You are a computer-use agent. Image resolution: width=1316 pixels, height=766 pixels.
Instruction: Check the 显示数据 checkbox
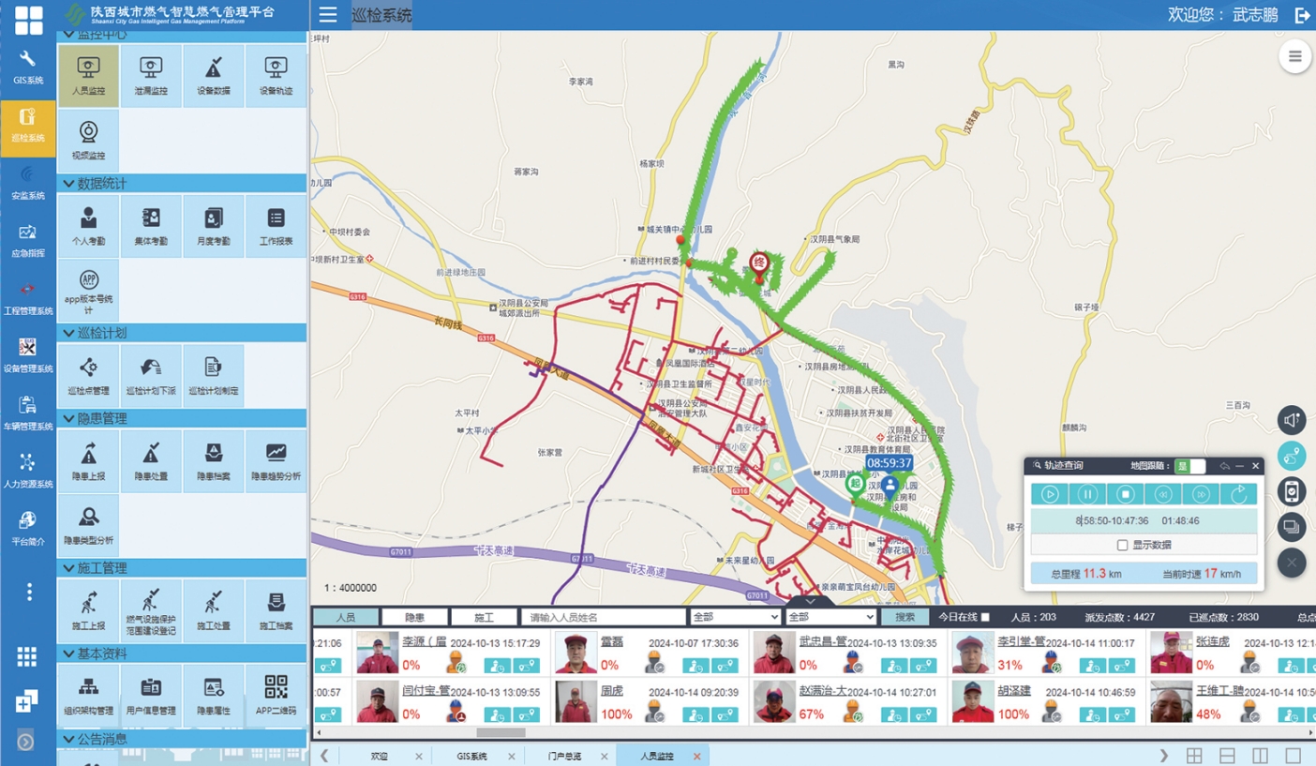coord(1122,545)
